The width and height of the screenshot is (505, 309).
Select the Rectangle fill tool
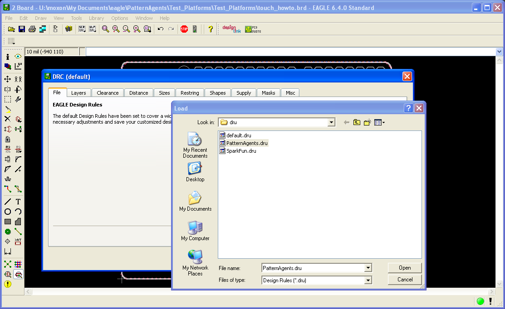point(8,222)
